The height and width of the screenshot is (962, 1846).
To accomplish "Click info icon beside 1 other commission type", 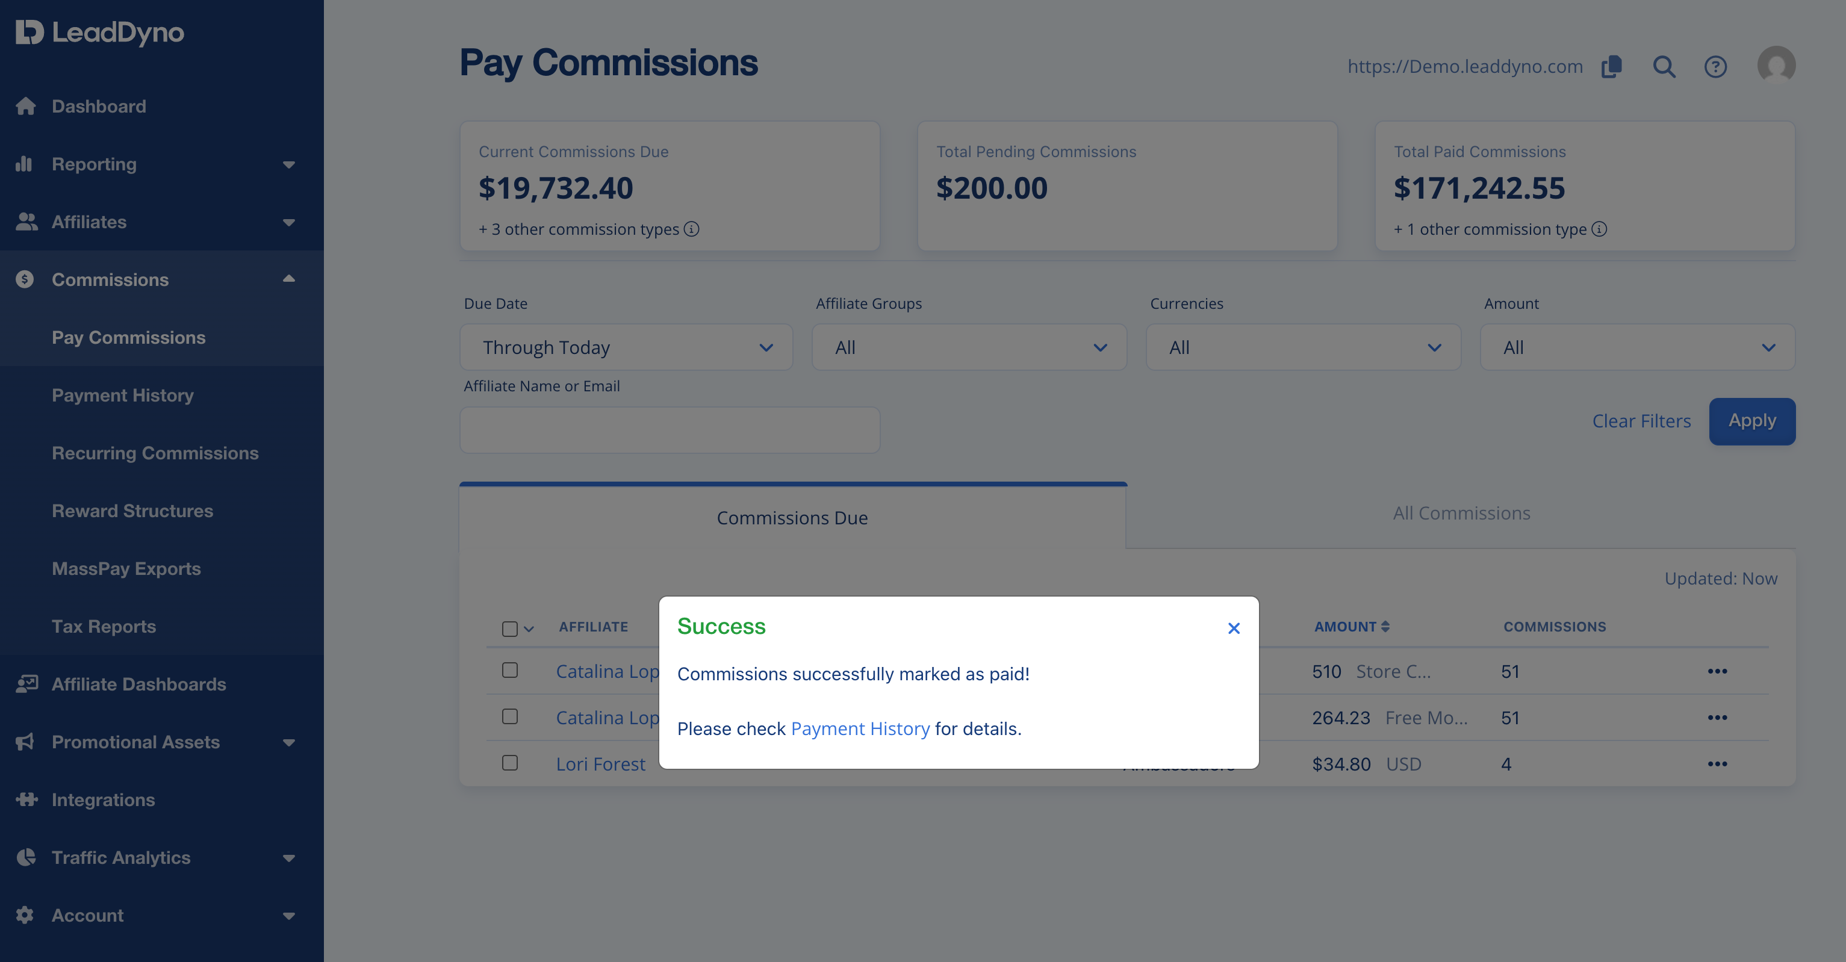I will [x=1600, y=229].
